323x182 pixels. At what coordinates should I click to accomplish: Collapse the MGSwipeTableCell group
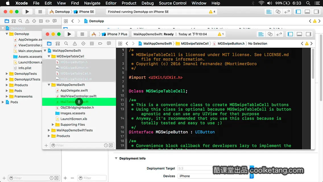point(49,56)
